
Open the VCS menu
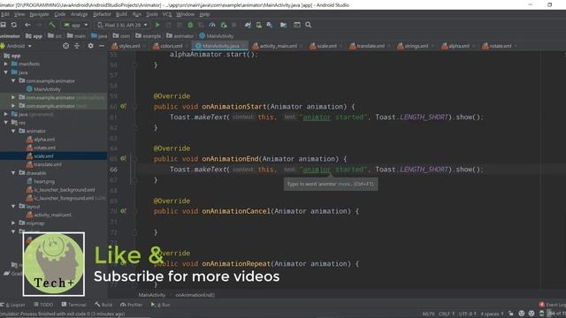(167, 14)
